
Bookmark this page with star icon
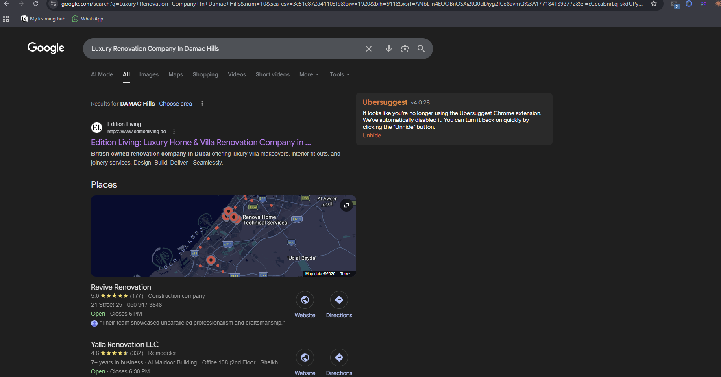654,4
